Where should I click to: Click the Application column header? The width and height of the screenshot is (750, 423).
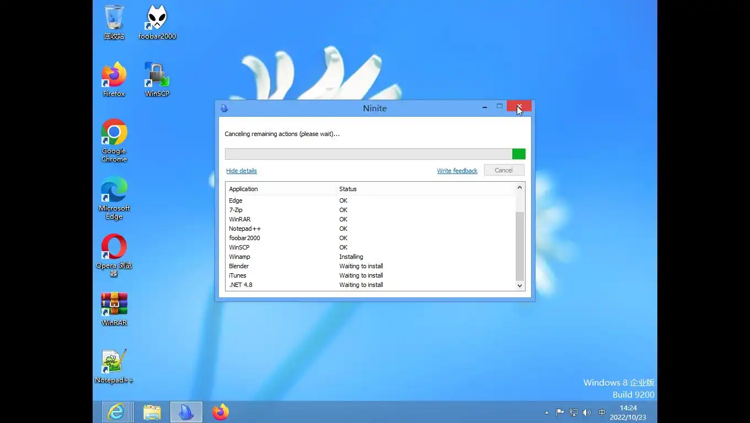[x=281, y=189]
